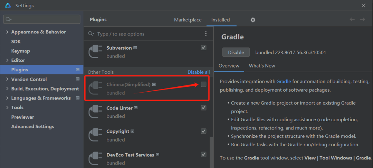Uncheck the Subversion plugin checkbox
The height and width of the screenshot is (168, 373).
pyautogui.click(x=204, y=48)
